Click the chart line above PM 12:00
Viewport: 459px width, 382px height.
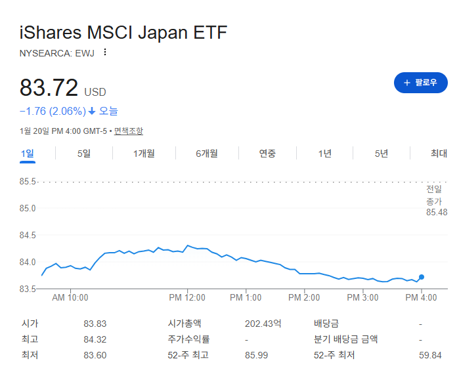point(188,245)
